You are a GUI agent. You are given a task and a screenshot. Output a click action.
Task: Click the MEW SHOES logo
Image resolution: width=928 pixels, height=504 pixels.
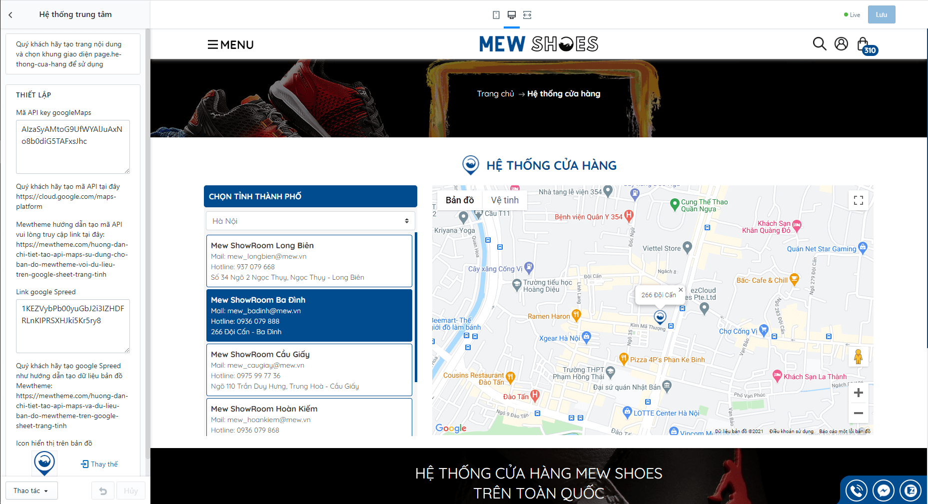click(x=539, y=44)
